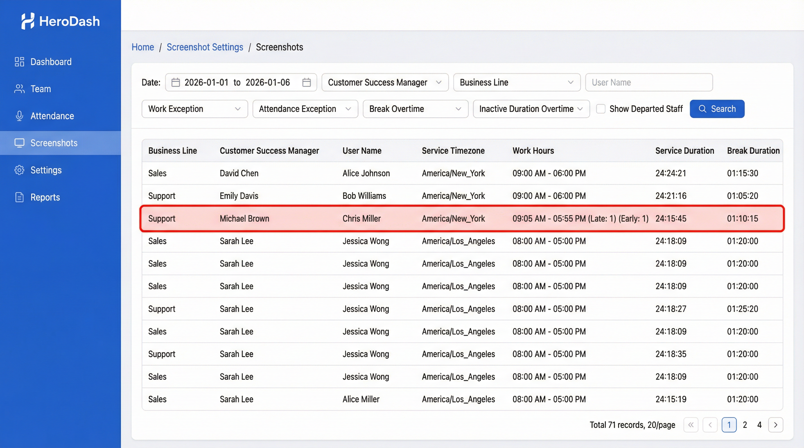Click the HeroDash logo icon
The image size is (804, 448).
[x=27, y=21]
